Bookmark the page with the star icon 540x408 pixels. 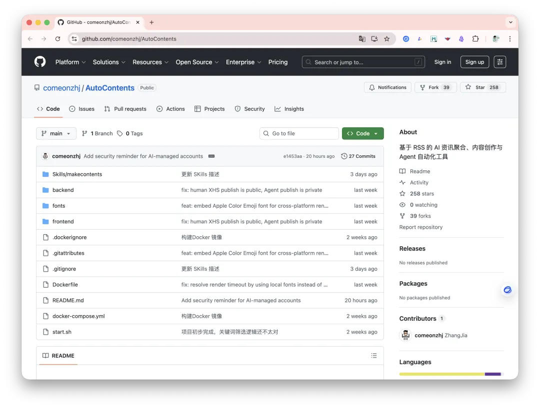pos(386,39)
